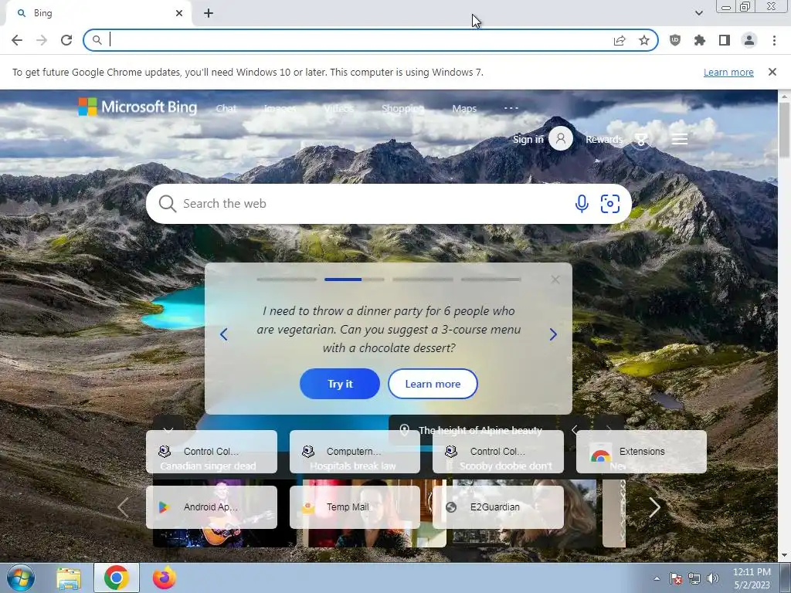Share this page via address bar icon

(x=620, y=40)
